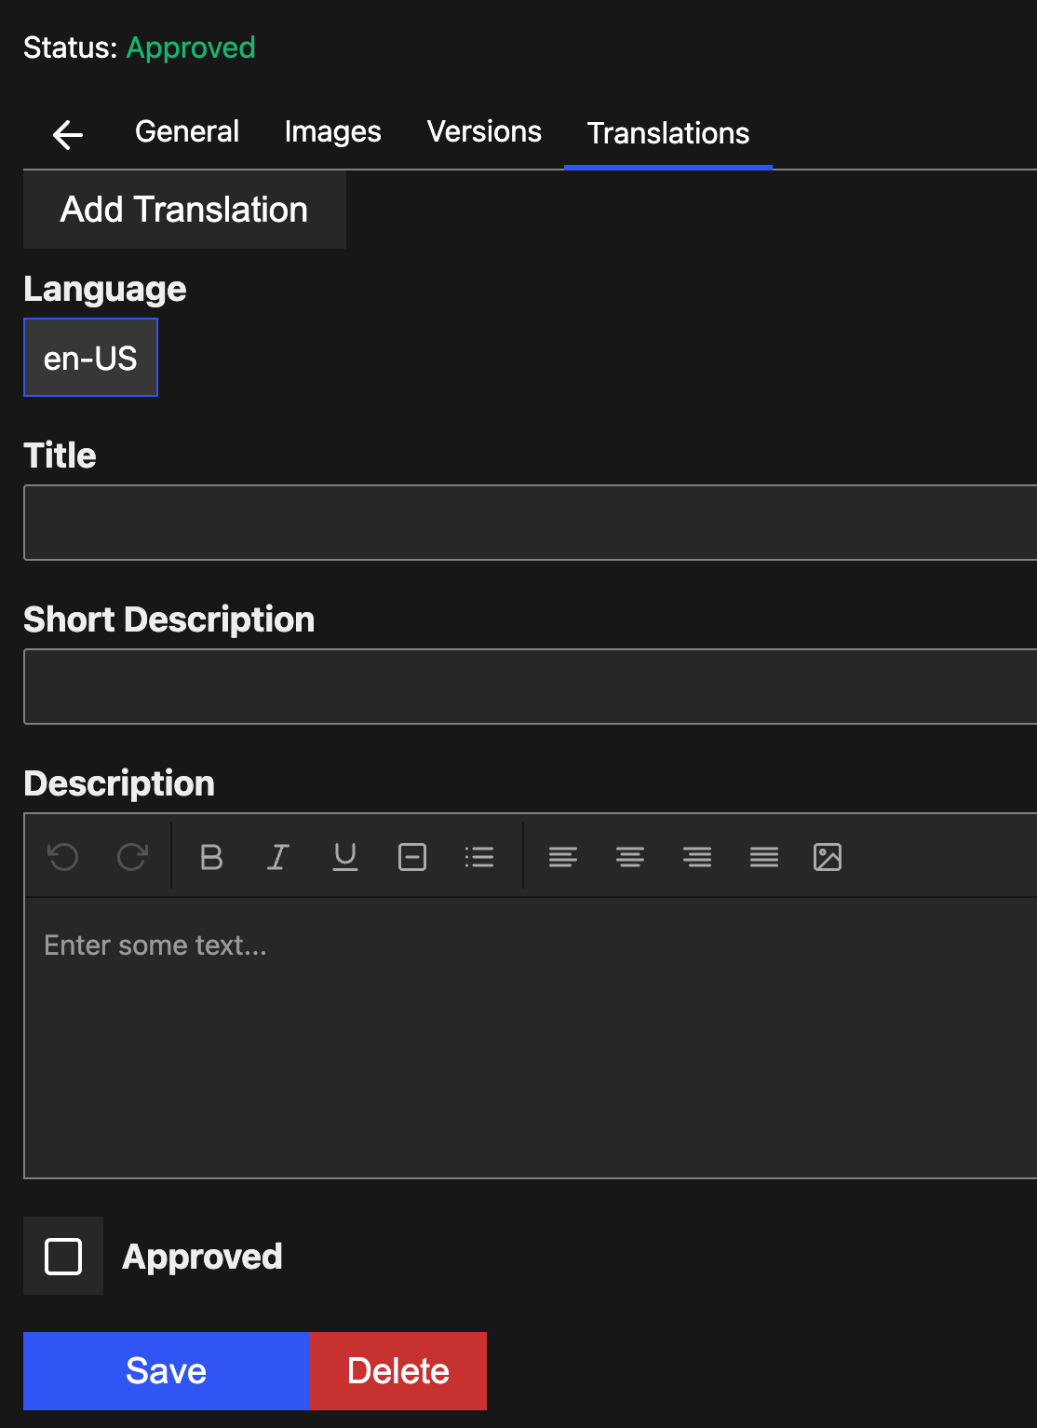Screen dimensions: 1037x1428
Task: Focus the Title input field
Action: tap(531, 523)
